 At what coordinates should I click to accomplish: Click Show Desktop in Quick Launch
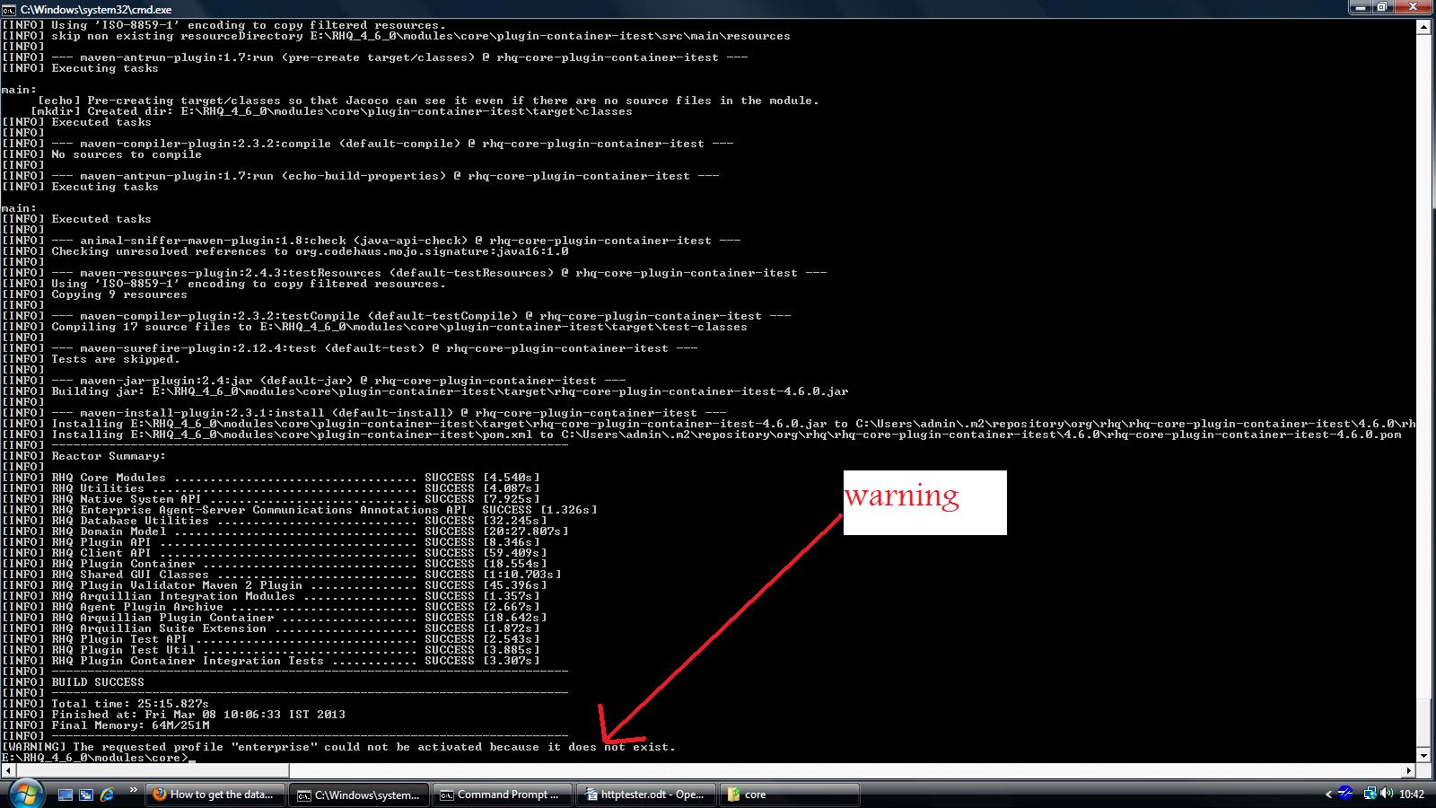click(65, 795)
